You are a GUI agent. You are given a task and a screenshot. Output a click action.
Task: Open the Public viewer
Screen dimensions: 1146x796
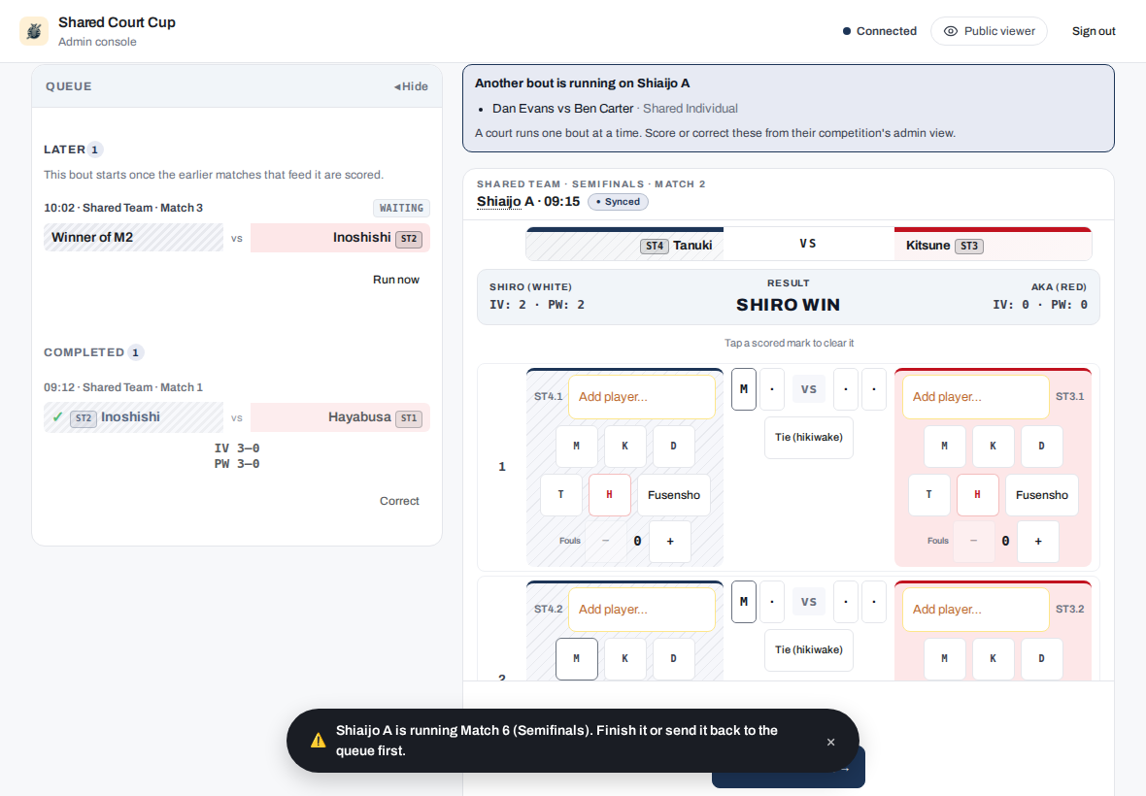pos(989,31)
